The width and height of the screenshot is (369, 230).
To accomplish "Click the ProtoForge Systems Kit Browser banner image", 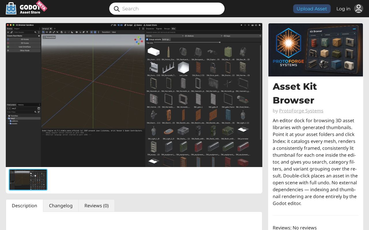I will pos(316,50).
